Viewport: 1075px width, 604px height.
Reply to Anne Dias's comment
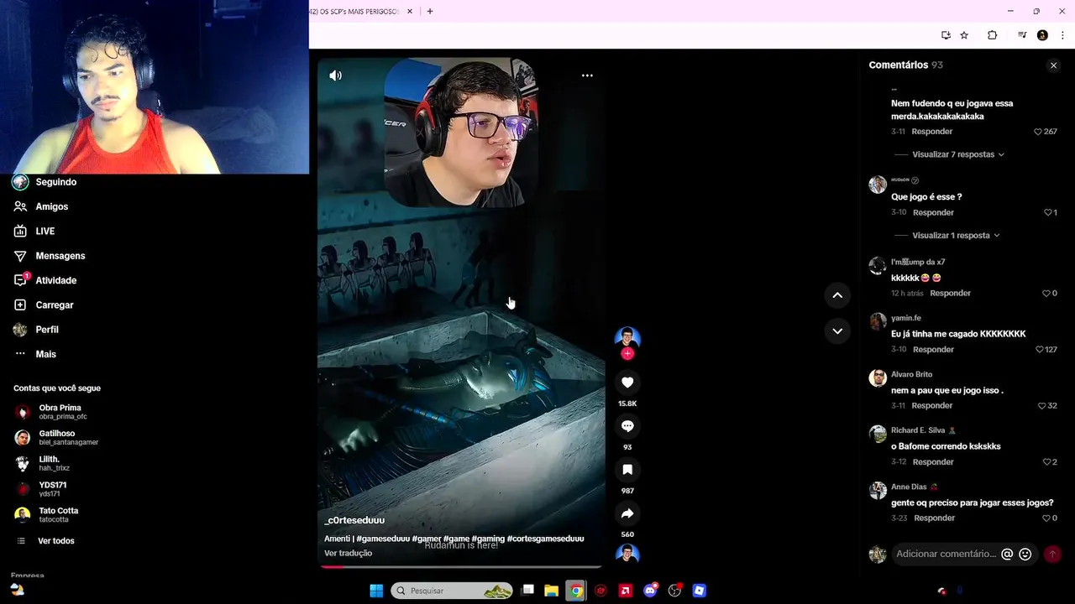934,518
